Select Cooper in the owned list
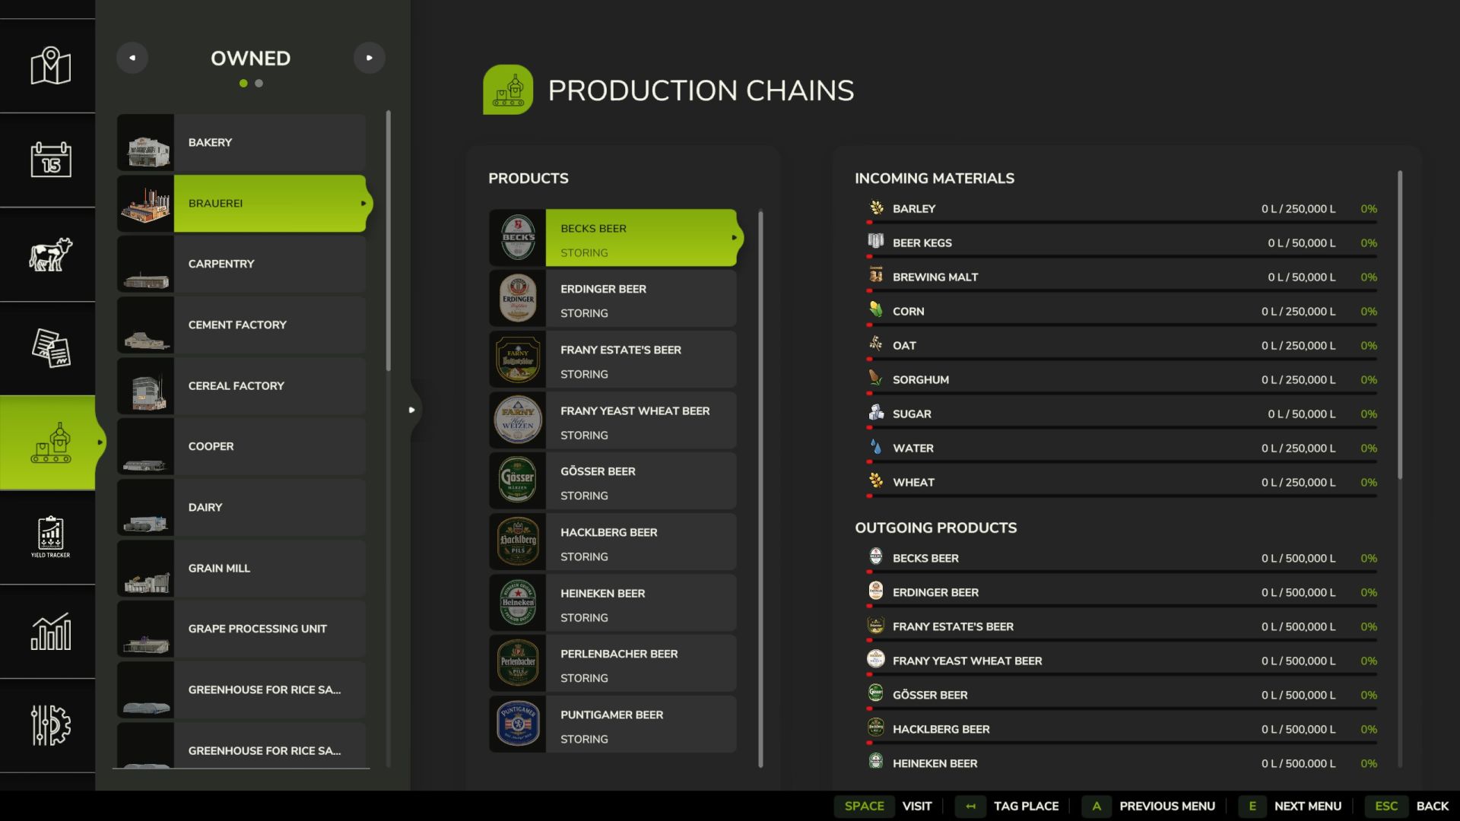Image resolution: width=1460 pixels, height=821 pixels. 242,447
